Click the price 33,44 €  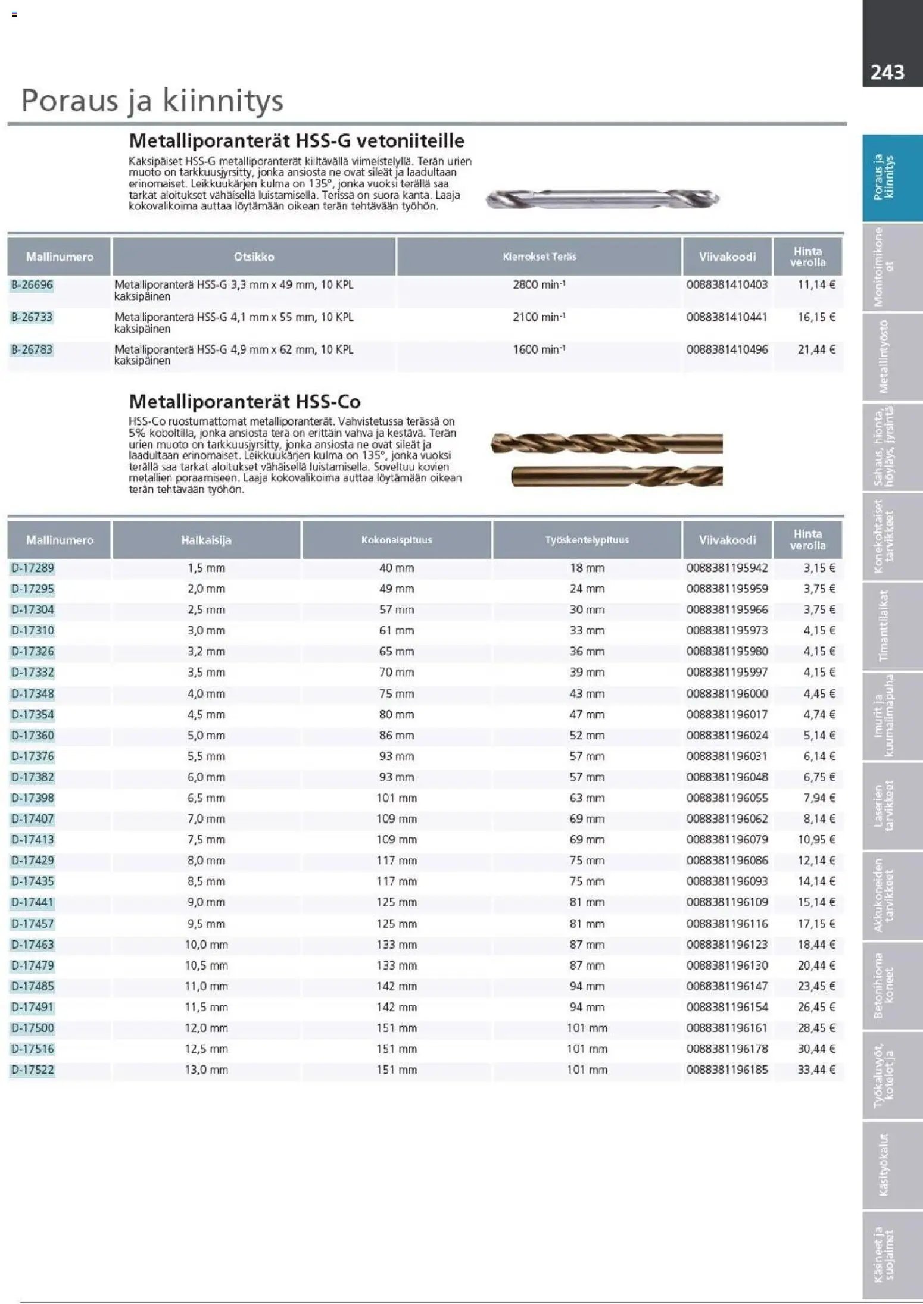[816, 1070]
